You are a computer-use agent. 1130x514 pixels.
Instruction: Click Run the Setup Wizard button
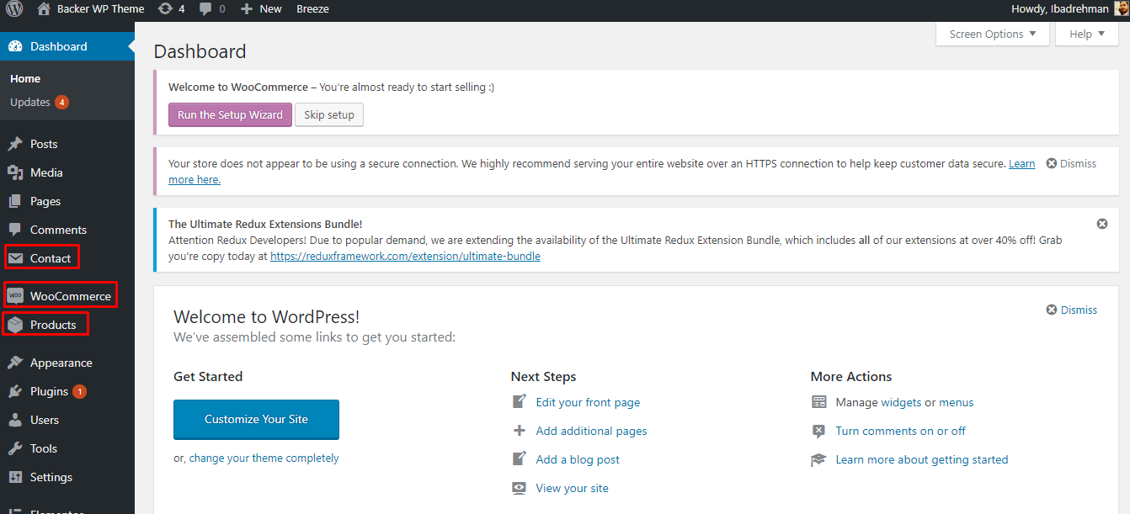tap(230, 115)
